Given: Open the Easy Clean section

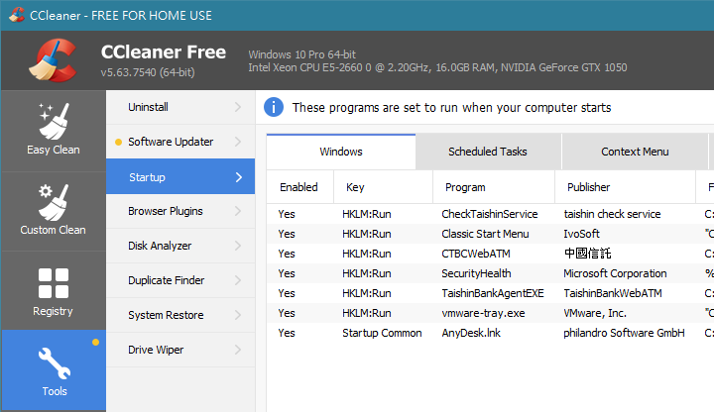Looking at the screenshot, I should tap(54, 131).
